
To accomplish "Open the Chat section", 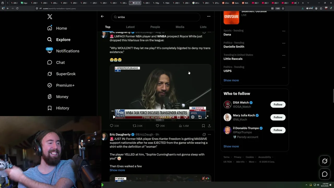I will pyautogui.click(x=56, y=62).
